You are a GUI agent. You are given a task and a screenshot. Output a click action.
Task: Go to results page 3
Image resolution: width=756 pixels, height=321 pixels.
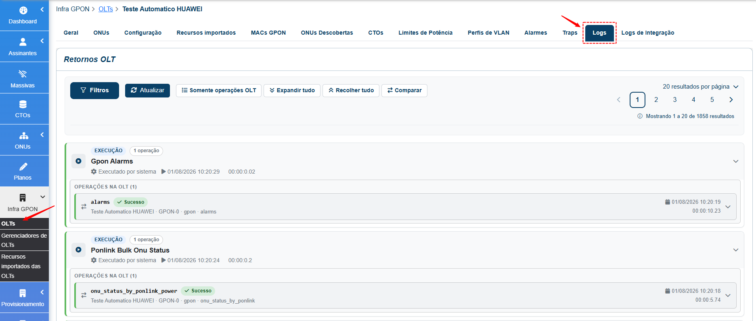click(x=675, y=100)
